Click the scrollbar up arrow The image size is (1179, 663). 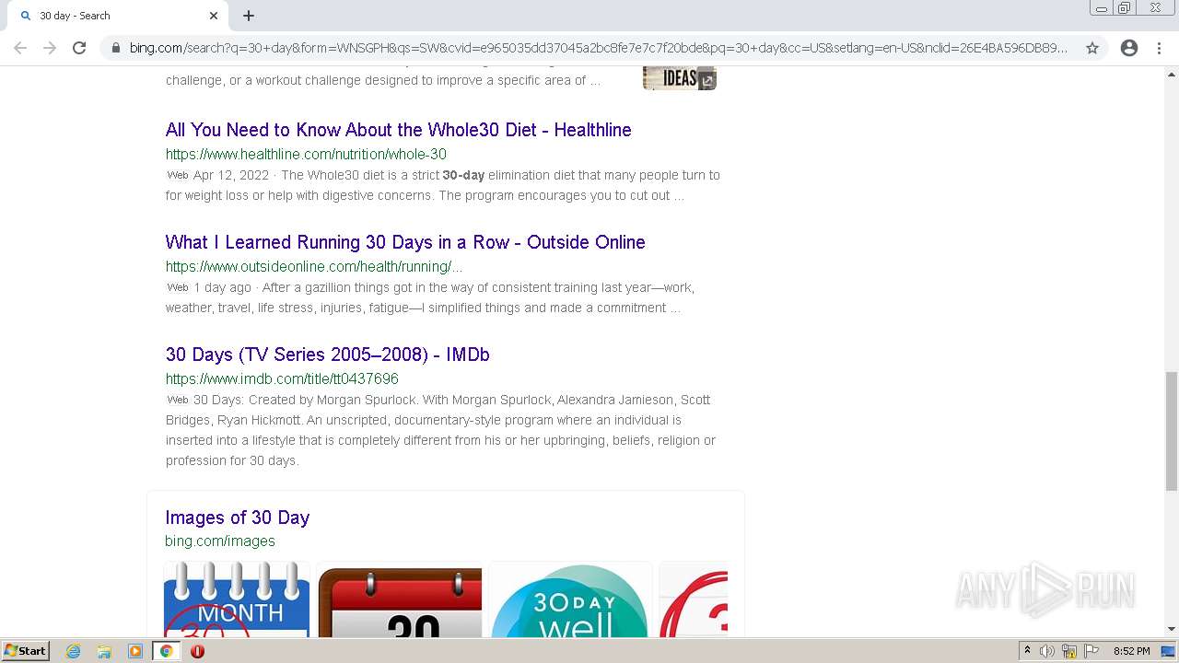[1172, 73]
